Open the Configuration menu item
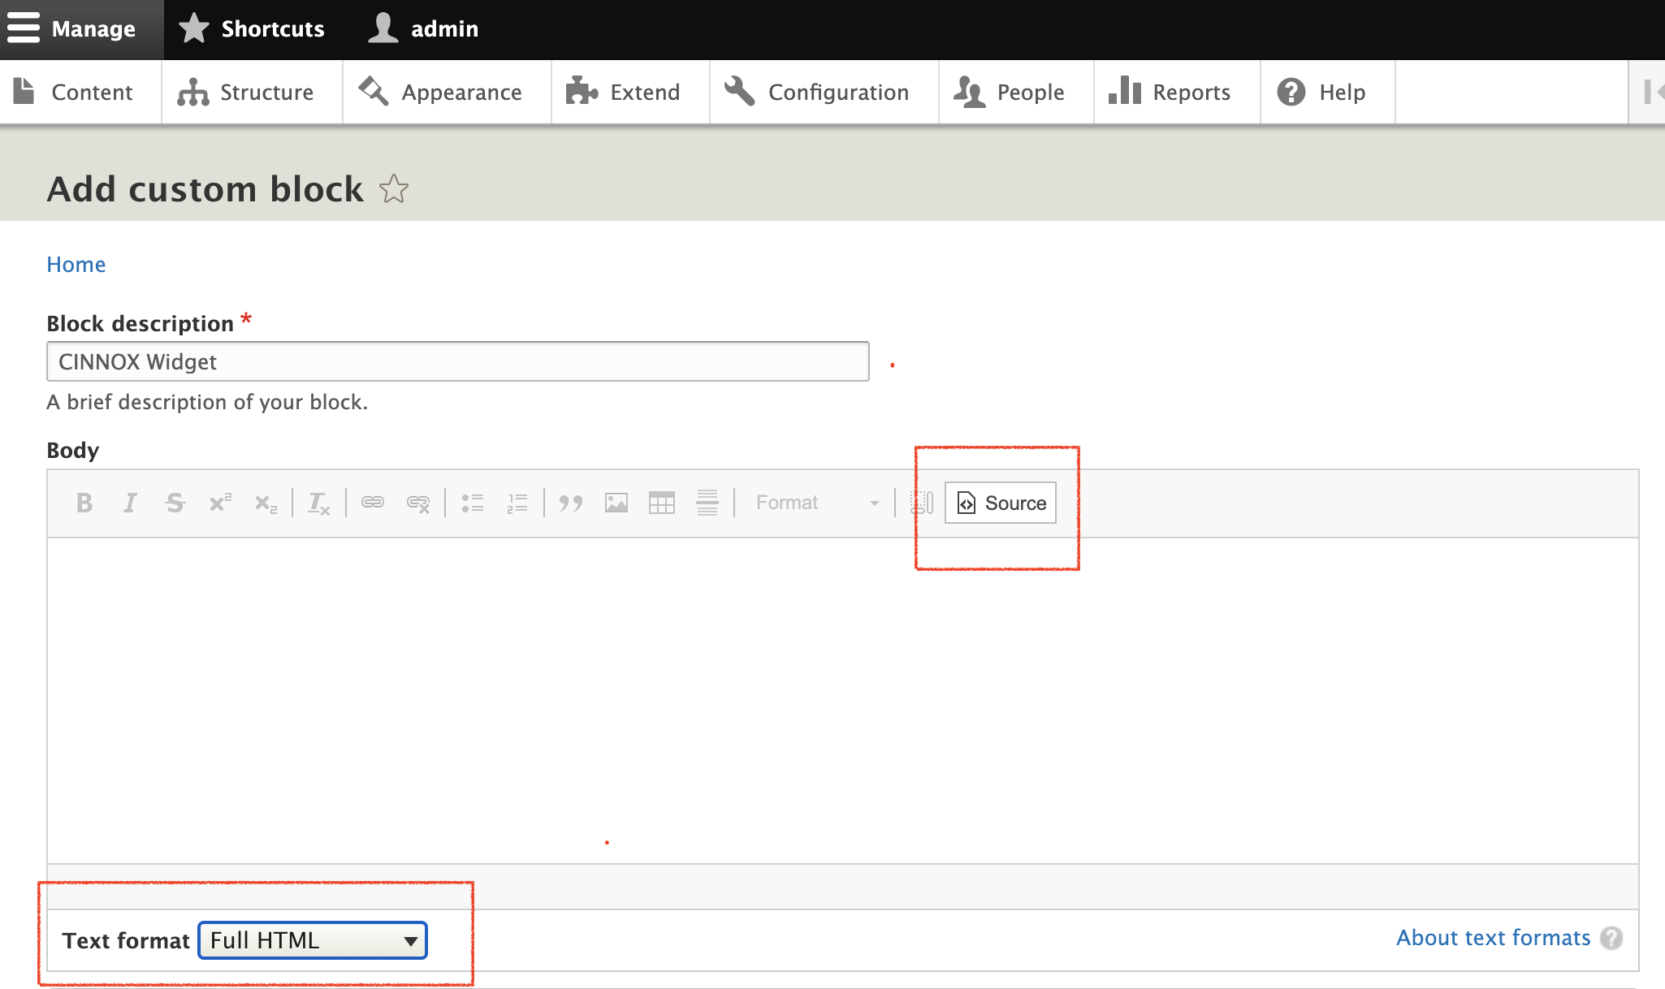1665x989 pixels. 817,93
